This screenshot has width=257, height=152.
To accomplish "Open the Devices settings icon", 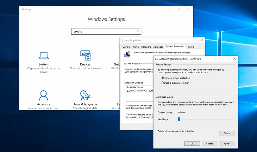I will [x=85, y=55].
